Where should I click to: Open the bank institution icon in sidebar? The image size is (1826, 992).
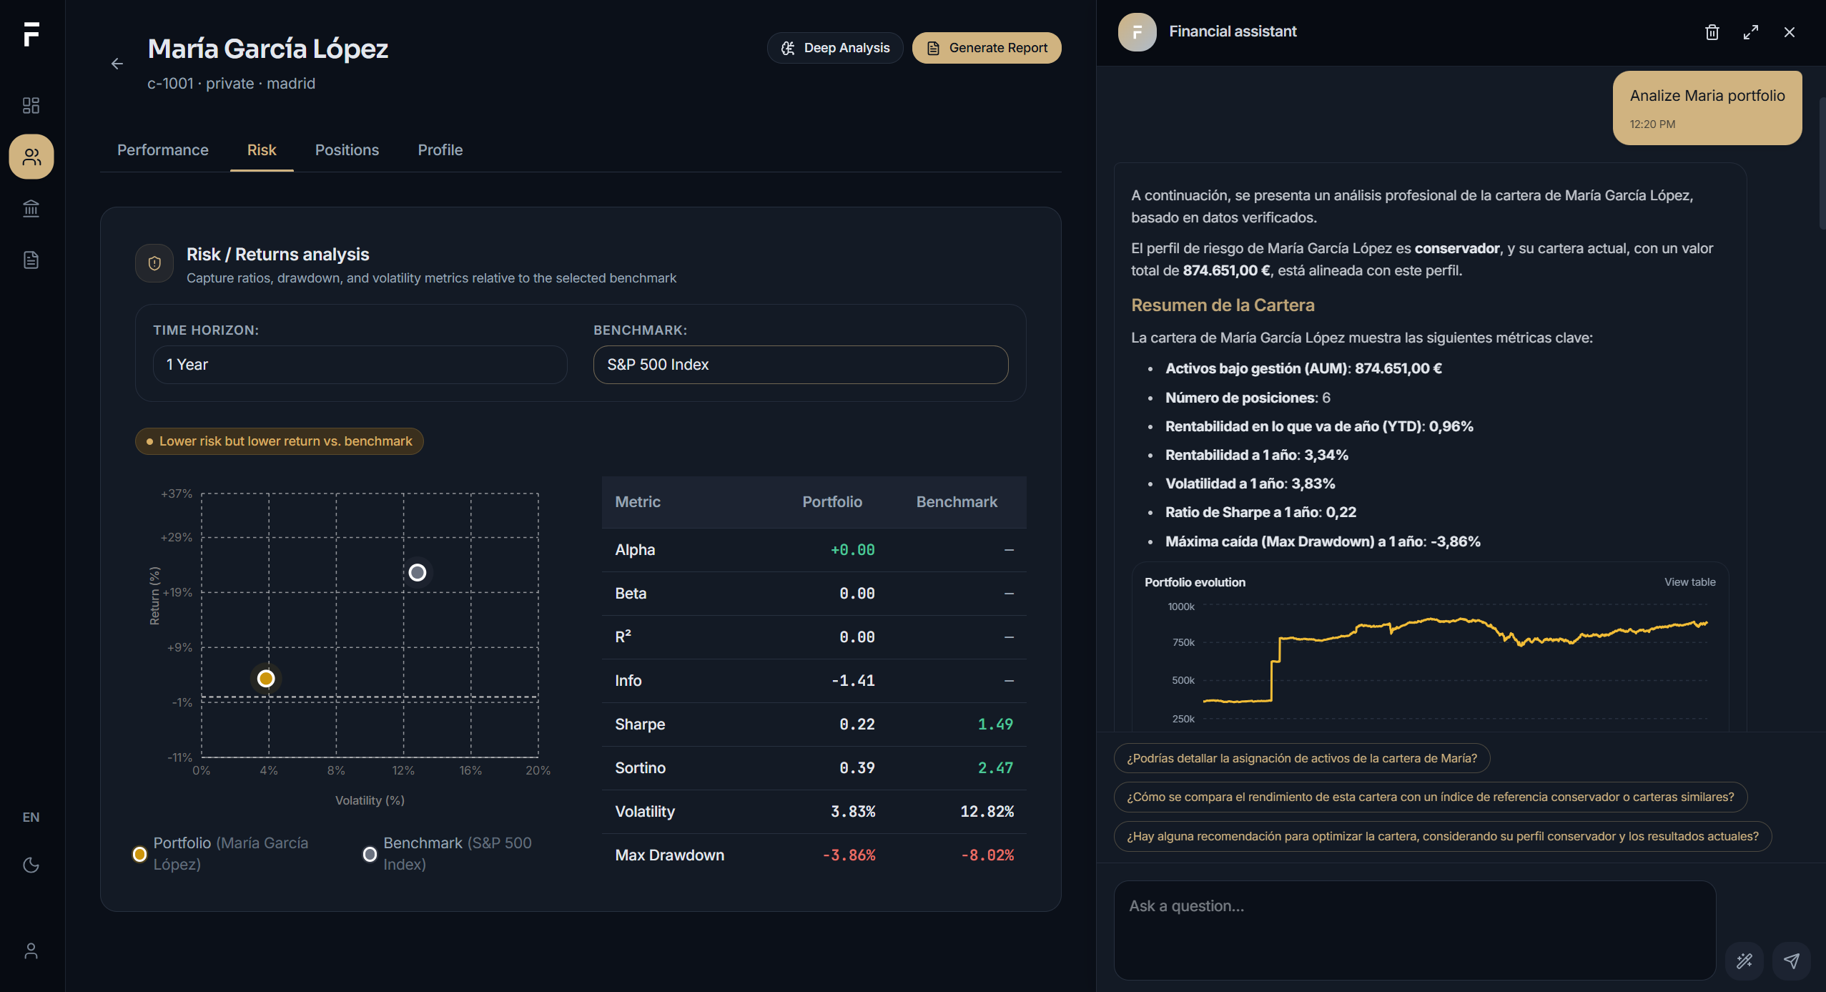point(31,208)
